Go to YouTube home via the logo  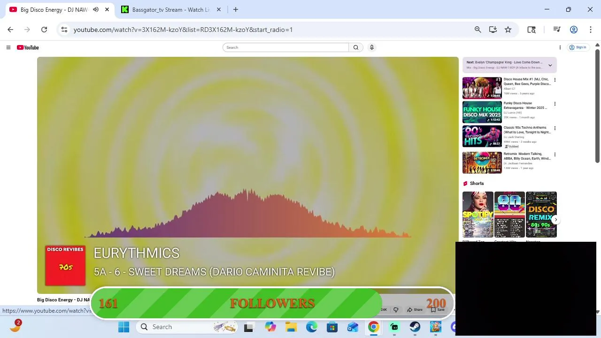[28, 47]
